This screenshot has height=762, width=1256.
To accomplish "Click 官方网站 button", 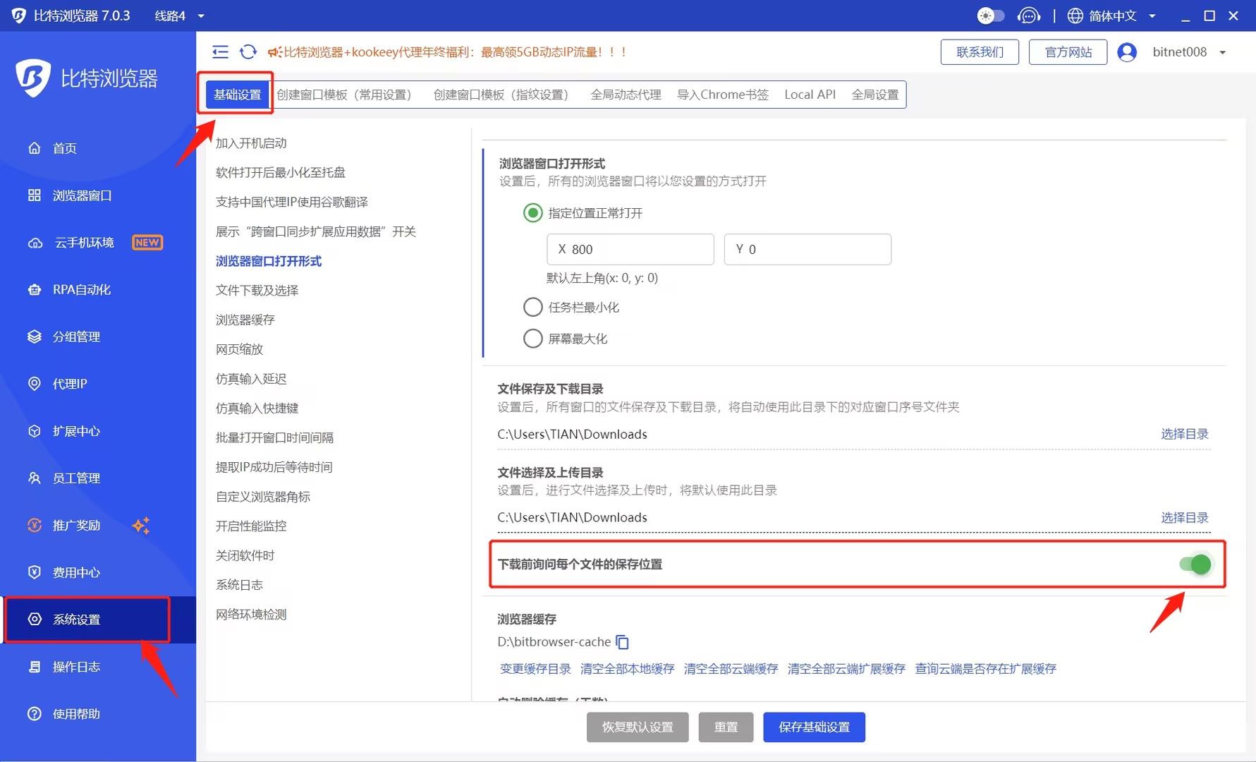I will tap(1068, 52).
